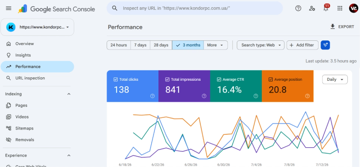Viewport: 360px width, 167px height.
Task: Click the Performance trend arrow icon
Action: tap(9, 66)
